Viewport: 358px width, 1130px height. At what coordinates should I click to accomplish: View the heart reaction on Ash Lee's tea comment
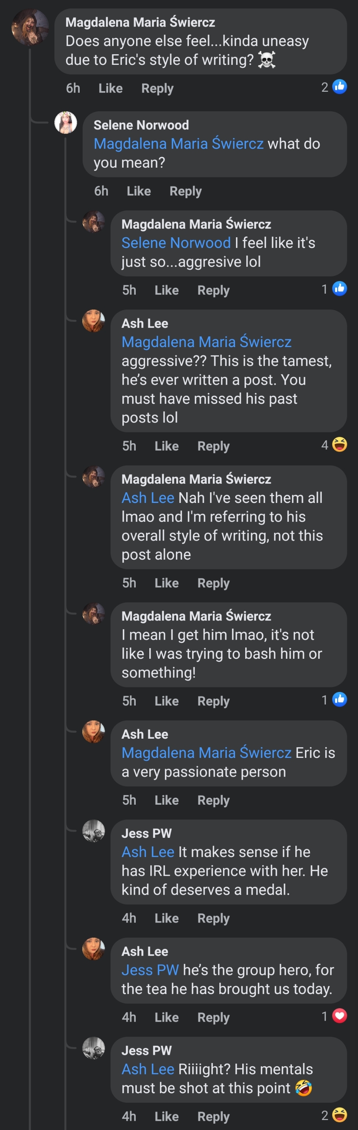(x=340, y=1016)
